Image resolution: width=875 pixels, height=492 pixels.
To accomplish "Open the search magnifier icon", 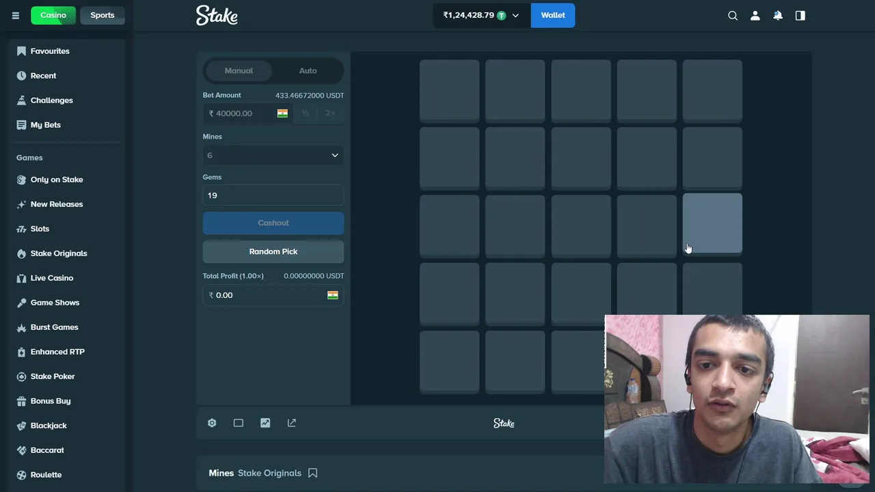I will click(x=733, y=15).
